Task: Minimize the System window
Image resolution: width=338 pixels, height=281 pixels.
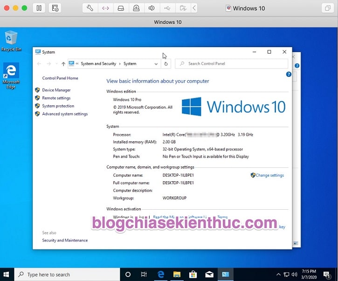Action: point(255,52)
